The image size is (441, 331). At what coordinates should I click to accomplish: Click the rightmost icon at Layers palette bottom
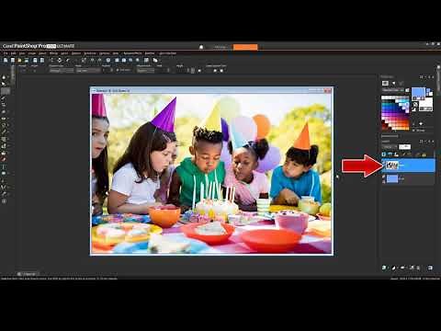pos(430,268)
